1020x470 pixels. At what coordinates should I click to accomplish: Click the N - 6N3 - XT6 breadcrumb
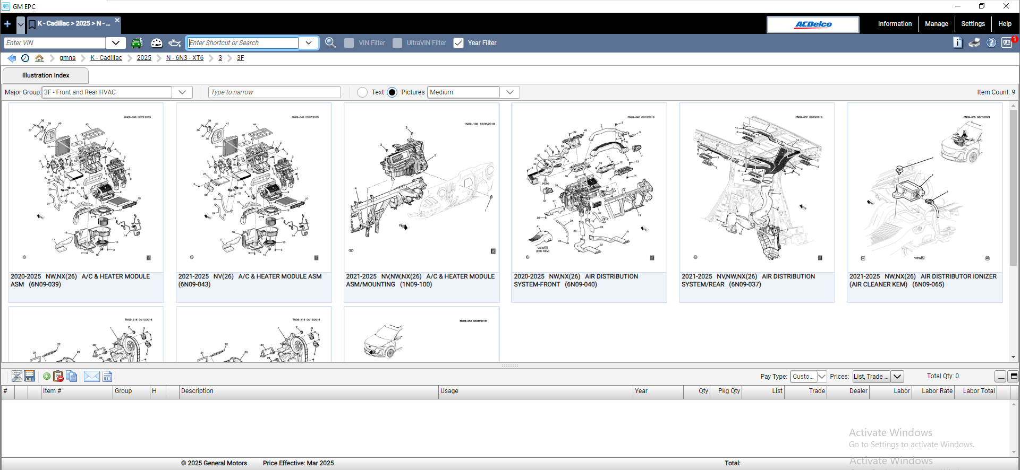pos(185,58)
